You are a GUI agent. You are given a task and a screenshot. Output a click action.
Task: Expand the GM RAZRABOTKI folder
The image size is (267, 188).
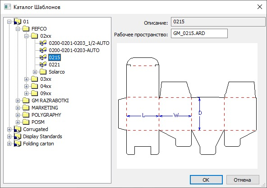[x=18, y=101]
